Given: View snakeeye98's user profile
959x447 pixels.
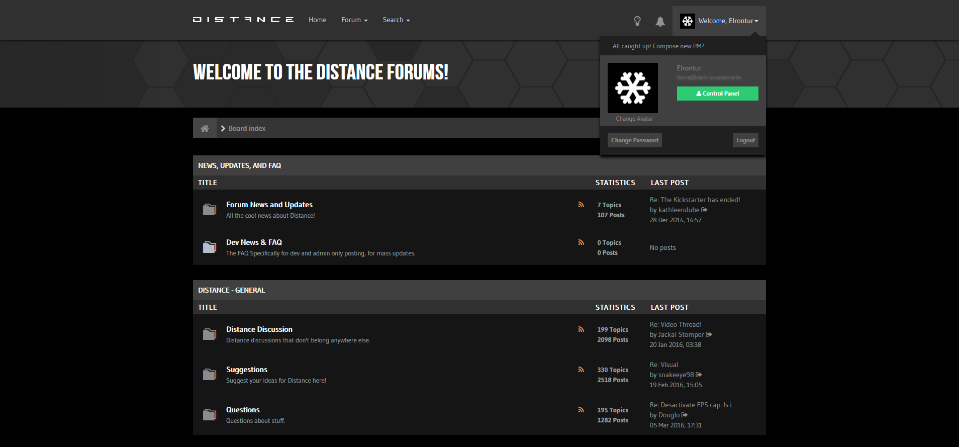Looking at the screenshot, I should 676,375.
